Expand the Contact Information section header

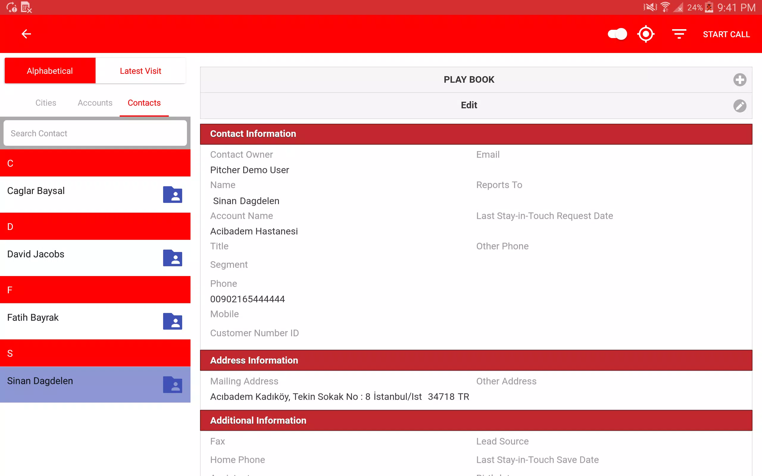click(476, 134)
